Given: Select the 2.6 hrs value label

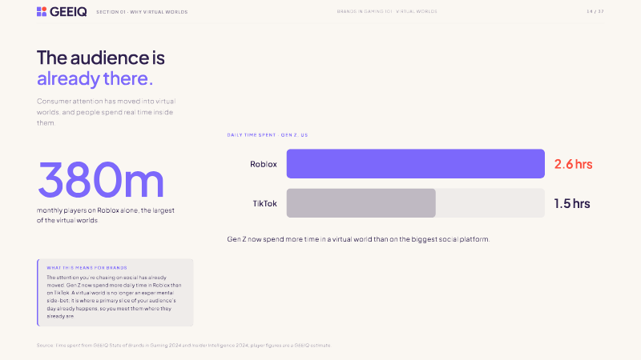Looking at the screenshot, I should (x=573, y=164).
